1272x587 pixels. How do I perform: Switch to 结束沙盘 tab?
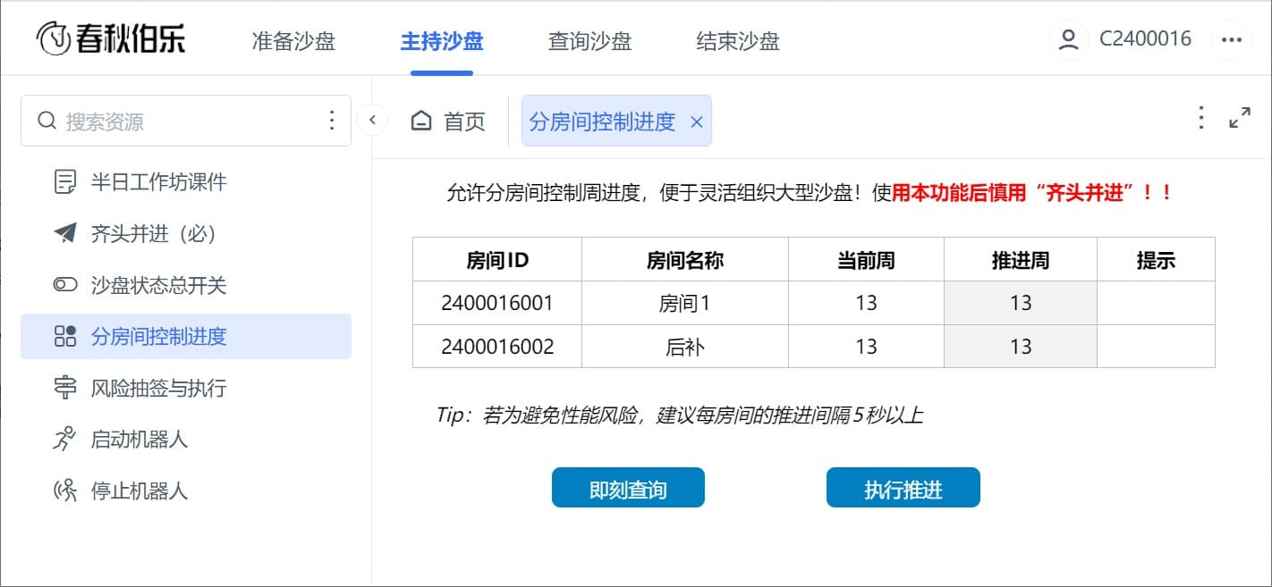point(738,41)
